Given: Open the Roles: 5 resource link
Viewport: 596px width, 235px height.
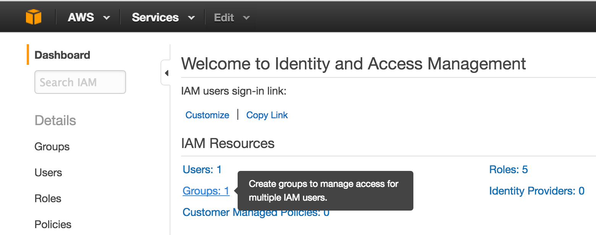Looking at the screenshot, I should (x=509, y=169).
